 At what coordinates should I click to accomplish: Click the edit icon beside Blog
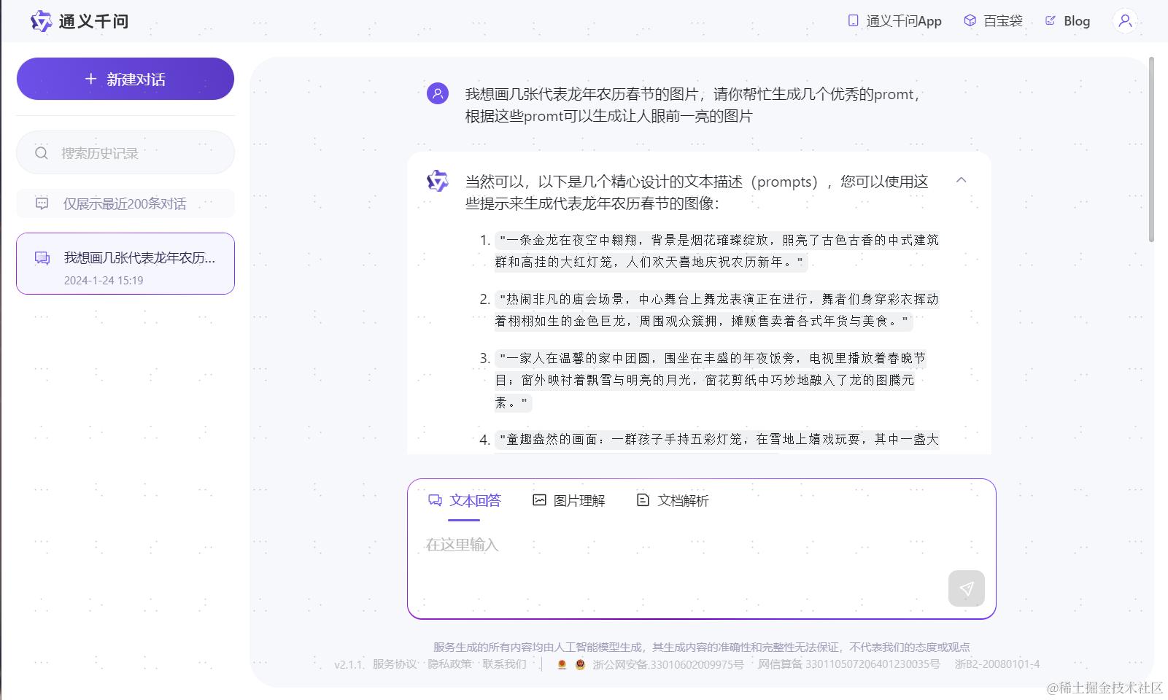coord(1051,20)
